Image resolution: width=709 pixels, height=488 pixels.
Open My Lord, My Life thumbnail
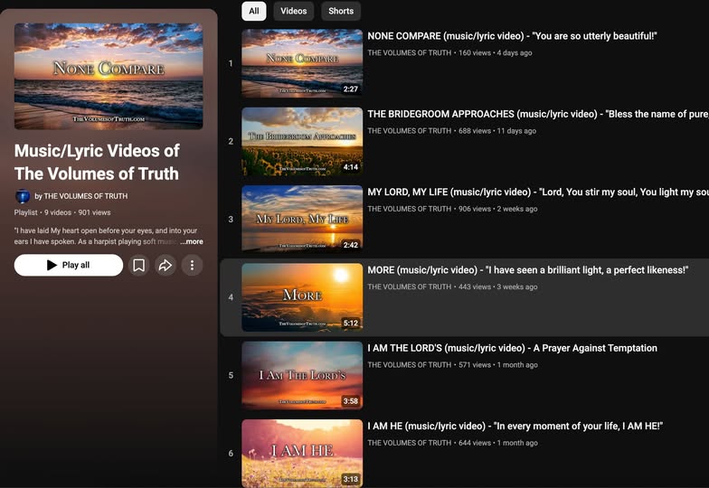click(302, 219)
